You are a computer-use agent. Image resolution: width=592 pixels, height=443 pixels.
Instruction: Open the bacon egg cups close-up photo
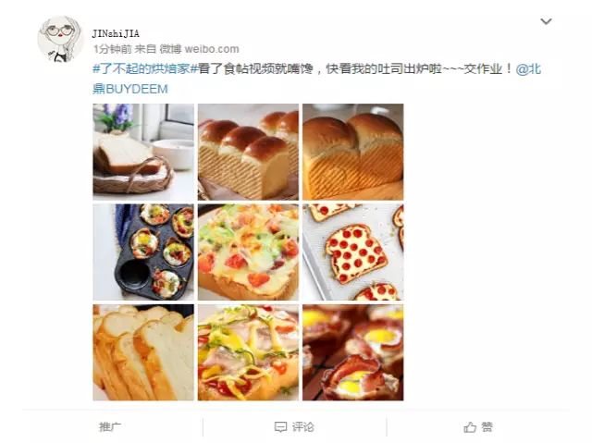tap(353, 352)
